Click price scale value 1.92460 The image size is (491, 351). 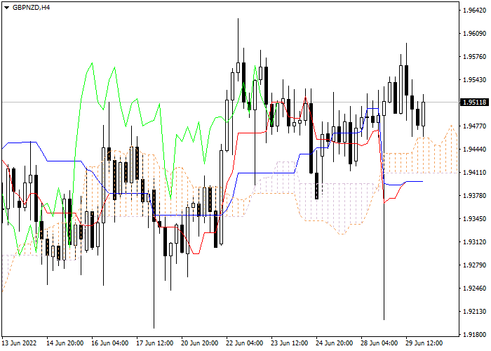click(474, 289)
